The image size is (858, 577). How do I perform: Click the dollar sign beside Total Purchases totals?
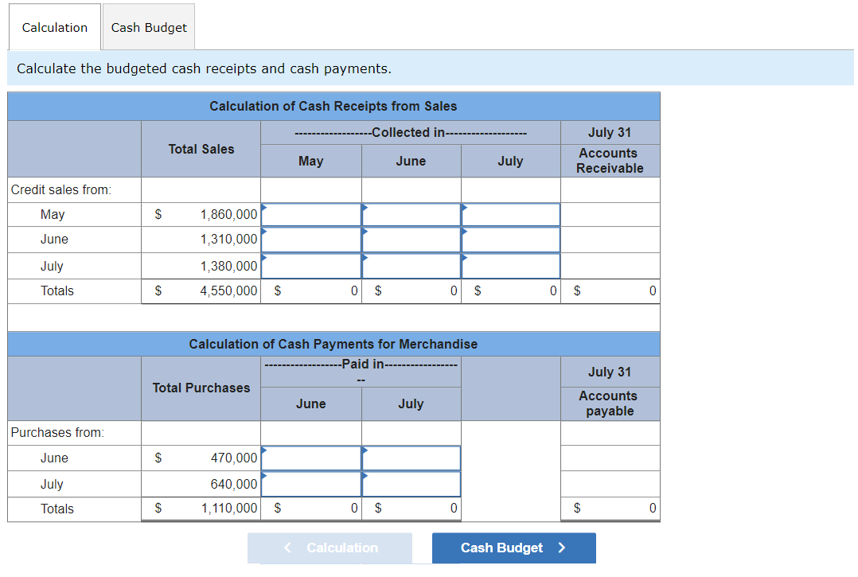pyautogui.click(x=158, y=509)
